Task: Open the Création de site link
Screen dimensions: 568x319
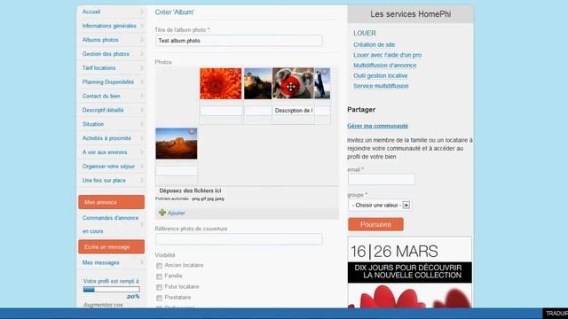Action: (x=375, y=44)
